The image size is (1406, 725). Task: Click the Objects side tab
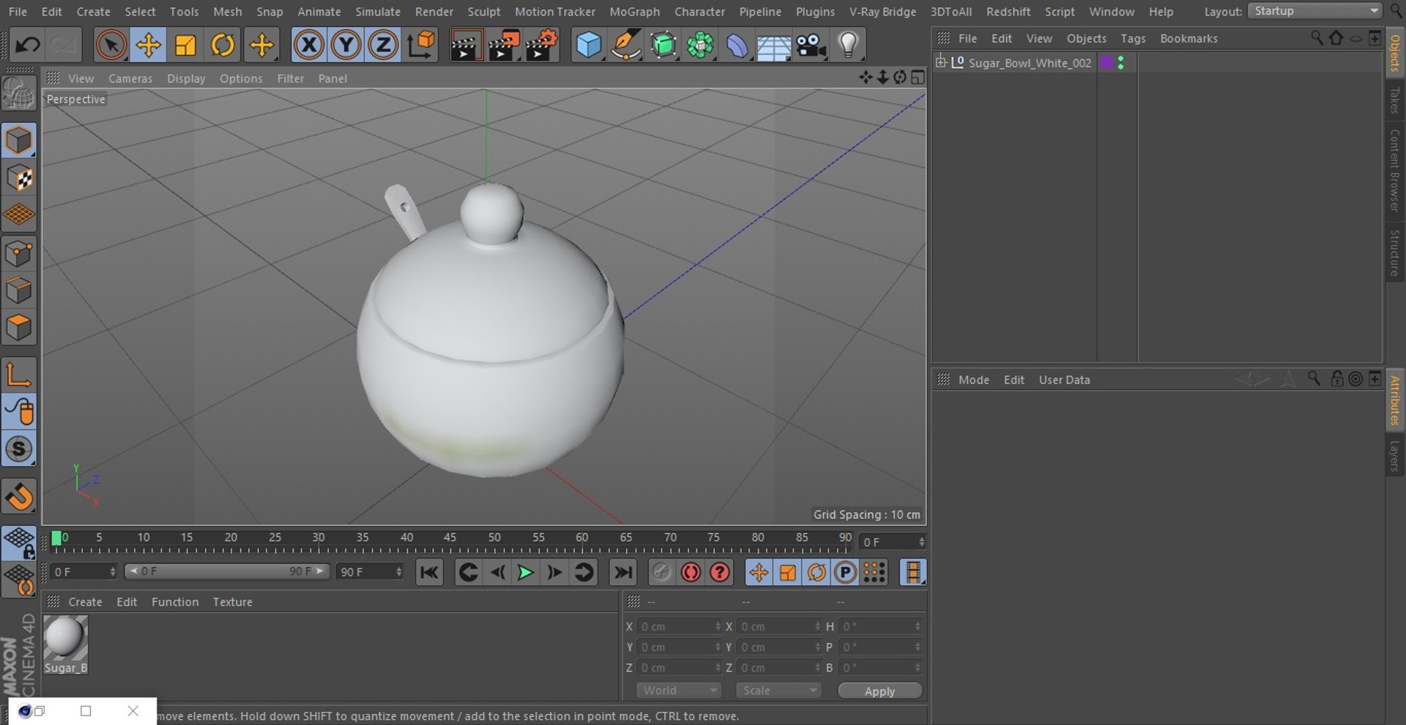(x=1394, y=53)
